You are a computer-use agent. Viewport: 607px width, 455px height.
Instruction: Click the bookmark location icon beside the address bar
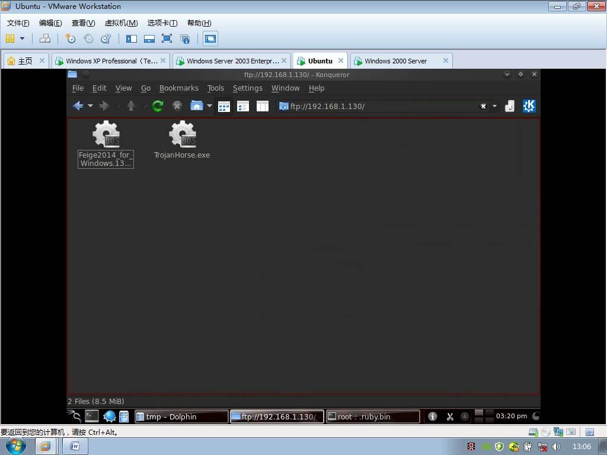tap(510, 106)
